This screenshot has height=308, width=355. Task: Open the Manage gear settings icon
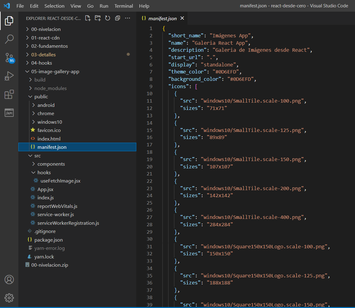9,298
